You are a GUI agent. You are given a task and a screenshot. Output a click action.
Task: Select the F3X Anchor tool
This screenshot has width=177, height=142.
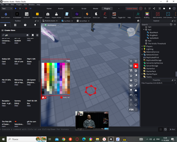[x=131, y=76]
